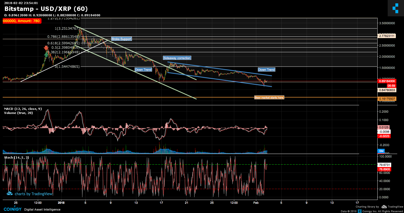Click the Fibonacci level '0.618(2.59942685)'

point(64,43)
